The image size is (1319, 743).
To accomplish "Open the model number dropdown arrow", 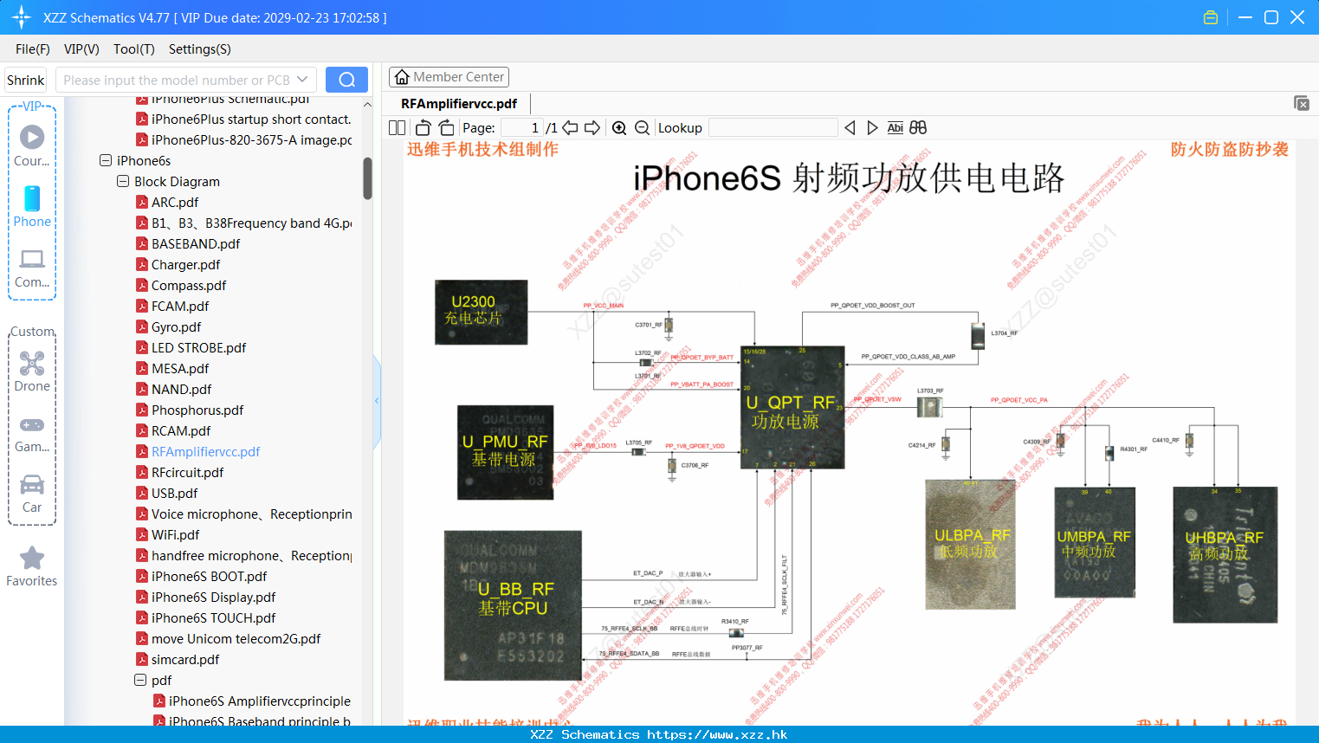I will click(x=302, y=80).
